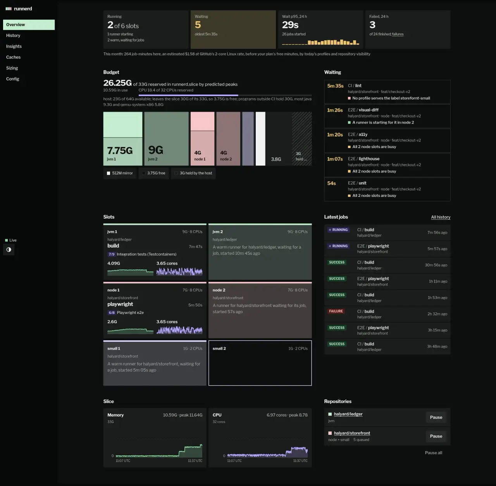The height and width of the screenshot is (486, 496).
Task: Open the waiting E2E / unit job
Action: (x=387, y=190)
